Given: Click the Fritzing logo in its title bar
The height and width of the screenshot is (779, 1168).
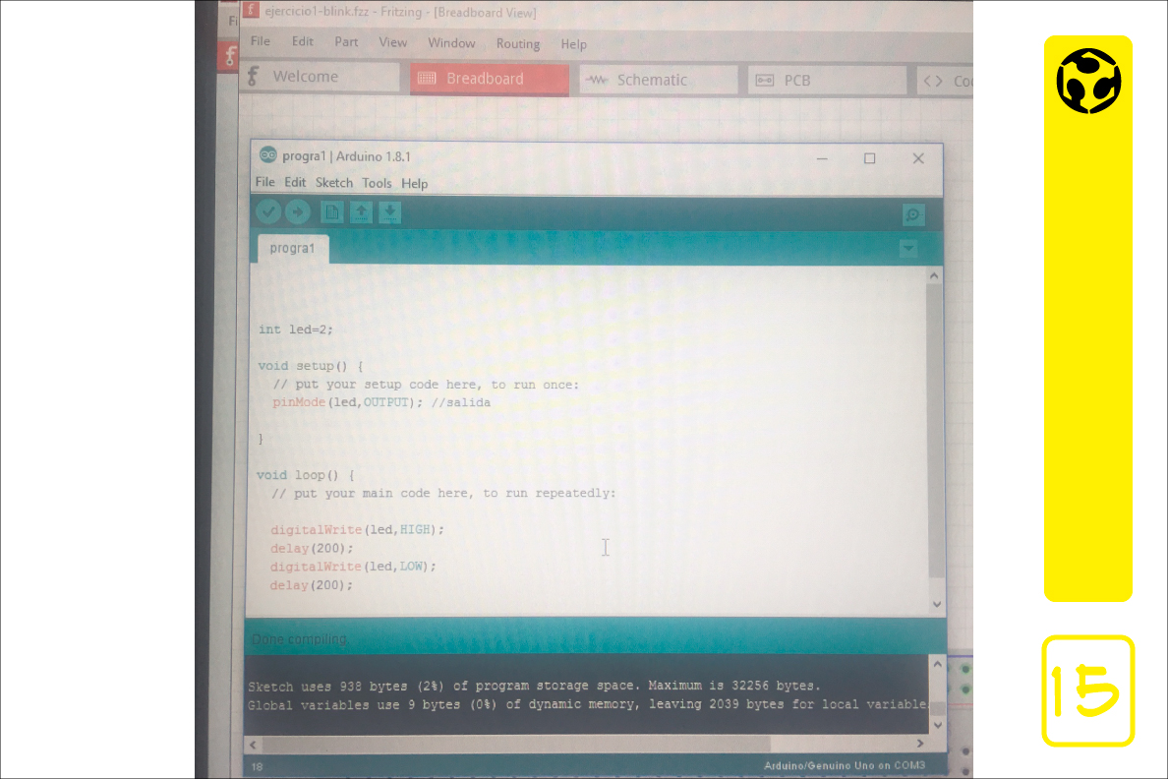Looking at the screenshot, I should [x=251, y=10].
